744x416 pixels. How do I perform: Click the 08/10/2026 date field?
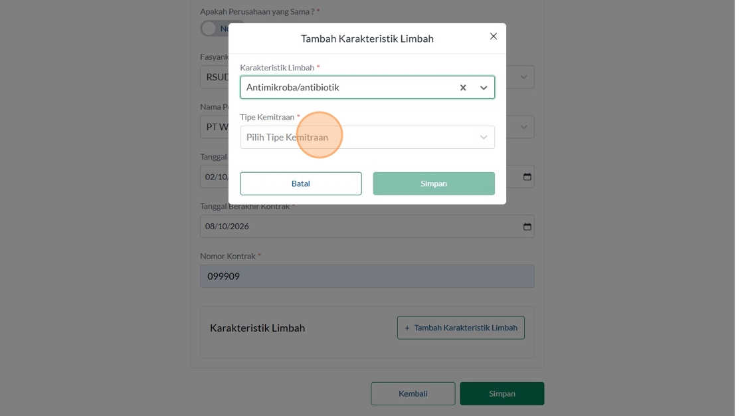[x=367, y=227]
